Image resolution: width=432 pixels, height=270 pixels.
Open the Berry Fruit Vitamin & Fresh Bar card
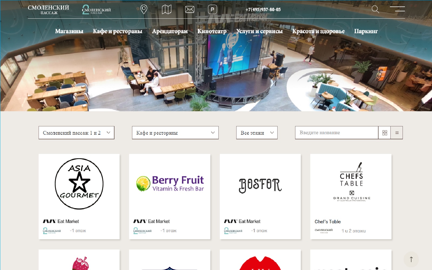pyautogui.click(x=170, y=197)
